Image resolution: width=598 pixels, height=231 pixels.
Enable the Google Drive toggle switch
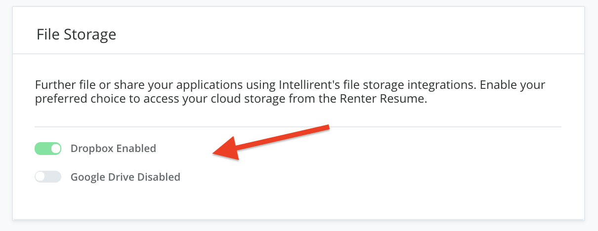(48, 177)
